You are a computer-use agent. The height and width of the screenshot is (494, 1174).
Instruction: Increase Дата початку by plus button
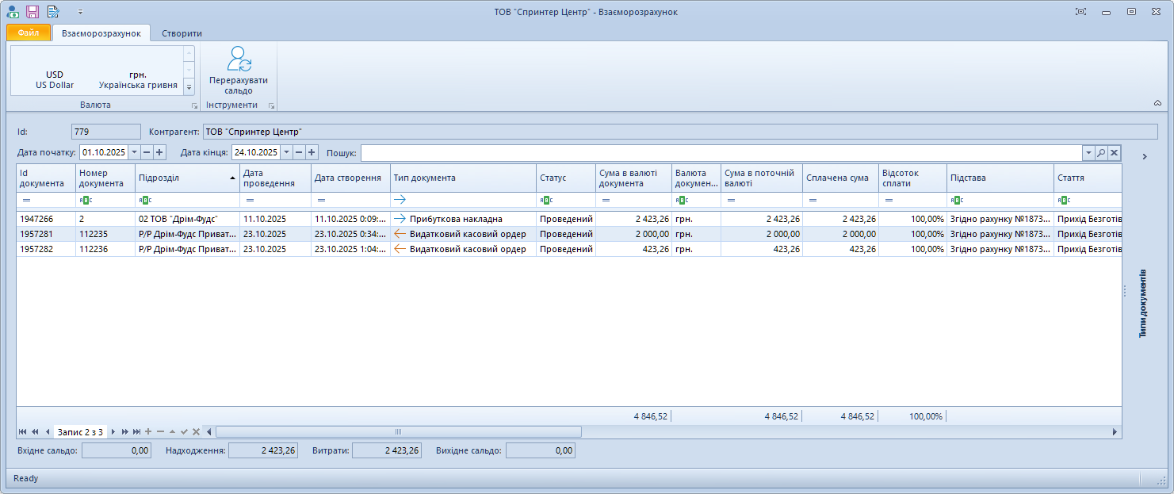click(159, 152)
